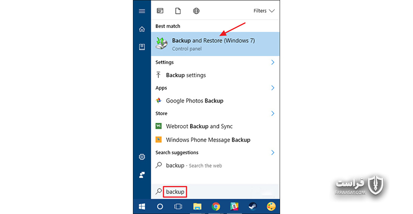Screen dimensions: 413x214
Task: Open Slack from taskbar
Action: [234, 207]
